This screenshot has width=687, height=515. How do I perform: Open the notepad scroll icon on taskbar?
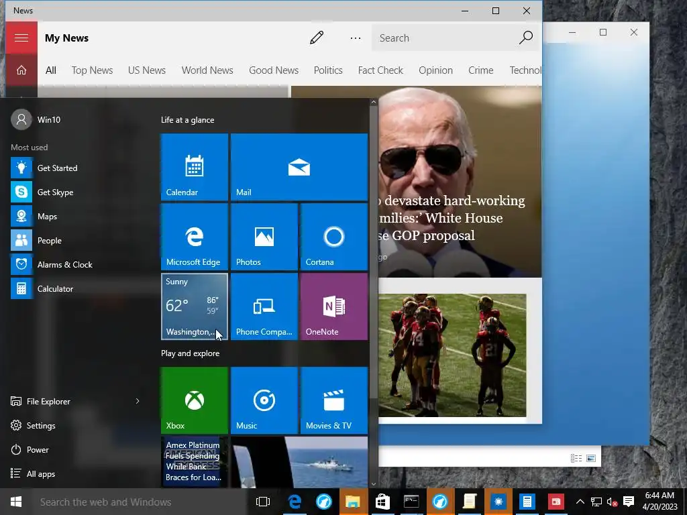[x=469, y=502]
